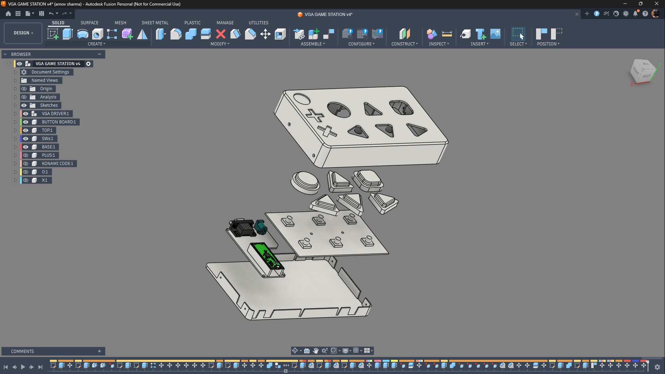The height and width of the screenshot is (374, 665).
Task: Open the UTILITIES tab
Action: click(259, 23)
